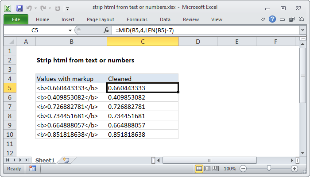Click into the Name Box showing C5
The height and width of the screenshot is (177, 310).
click(35, 31)
